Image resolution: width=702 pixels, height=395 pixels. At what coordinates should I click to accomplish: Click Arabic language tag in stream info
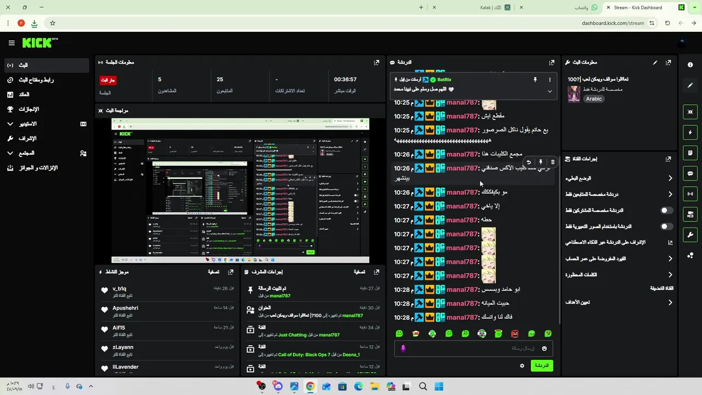coord(594,99)
